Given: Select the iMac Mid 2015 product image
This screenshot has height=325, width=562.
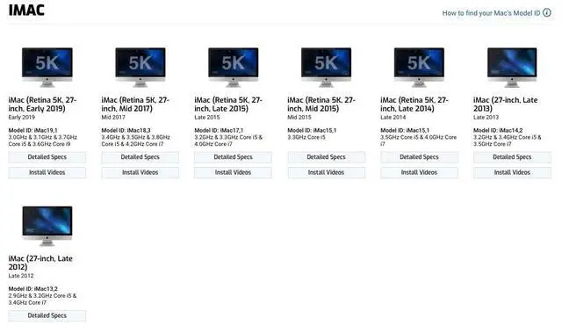Looking at the screenshot, I should click(x=326, y=67).
